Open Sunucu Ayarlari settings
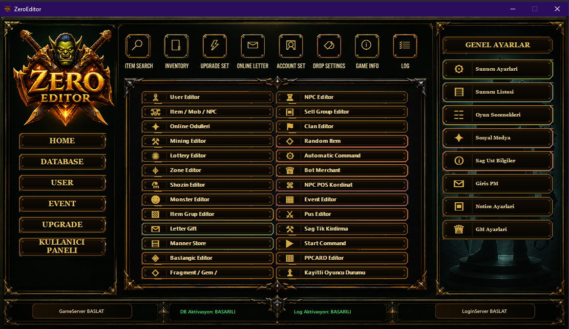 [498, 69]
